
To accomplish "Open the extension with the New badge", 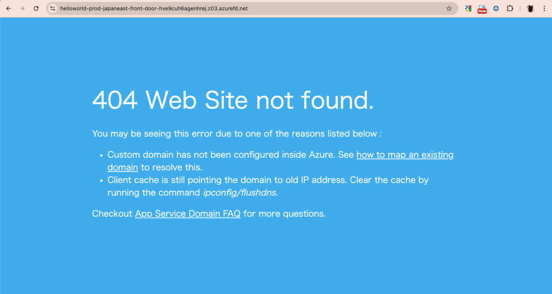I will point(482,9).
